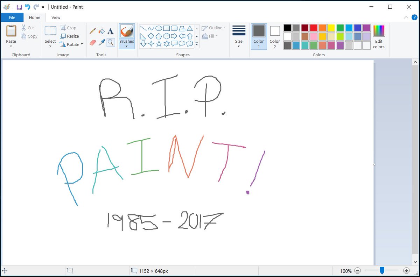420x277 pixels.
Task: Select the red color swatch
Action: [314, 27]
